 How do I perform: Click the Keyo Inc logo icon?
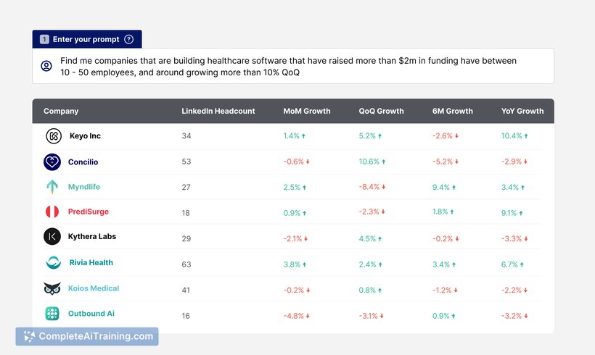pyautogui.click(x=54, y=135)
